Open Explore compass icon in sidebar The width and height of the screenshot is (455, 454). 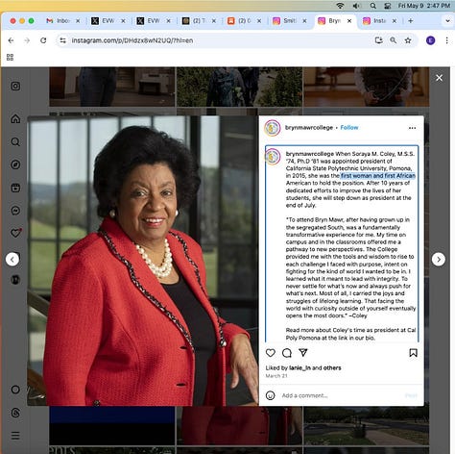click(15, 164)
